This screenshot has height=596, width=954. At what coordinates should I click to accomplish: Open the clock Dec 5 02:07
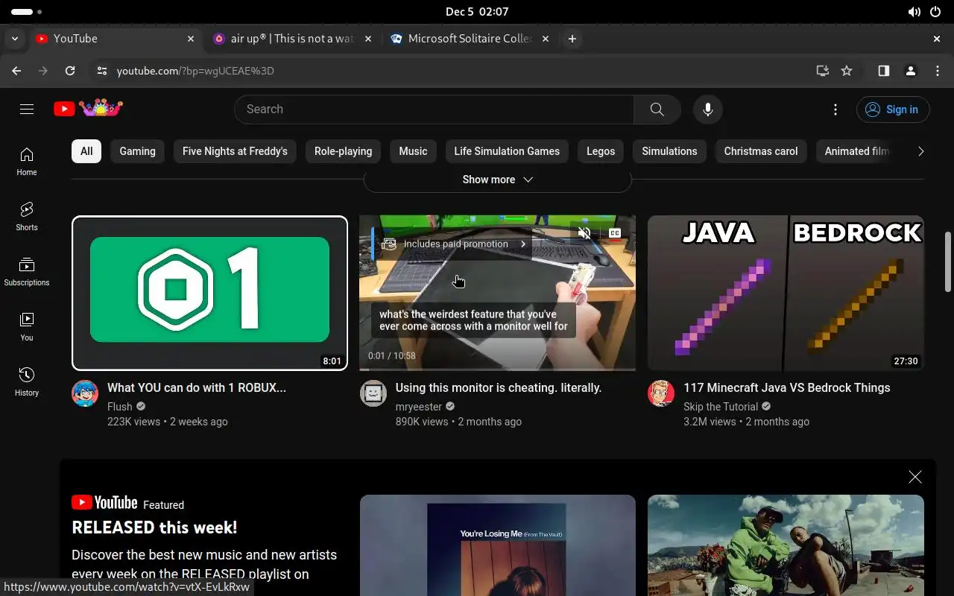(477, 12)
